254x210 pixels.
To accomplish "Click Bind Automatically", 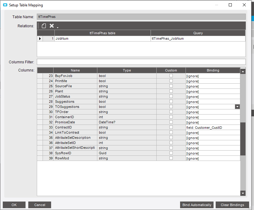I will 197,205.
